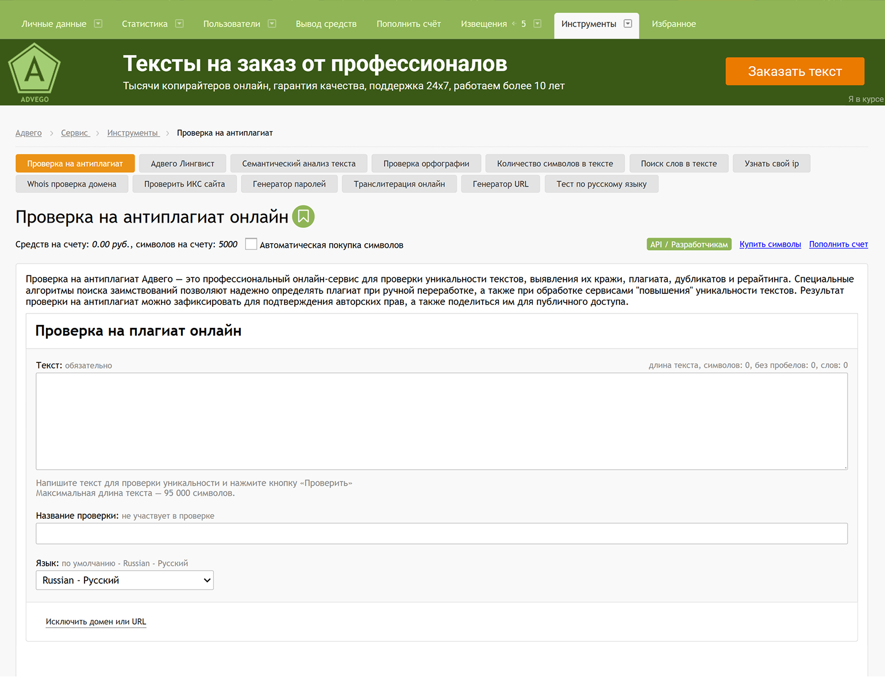885x677 pixels.
Task: Open the Russian - Русский language dropdown
Action: click(125, 580)
